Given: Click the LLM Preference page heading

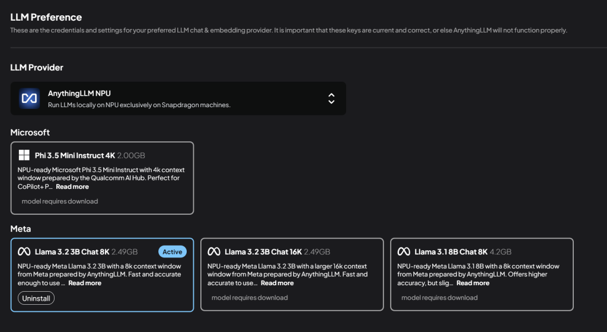Looking at the screenshot, I should 46,17.
